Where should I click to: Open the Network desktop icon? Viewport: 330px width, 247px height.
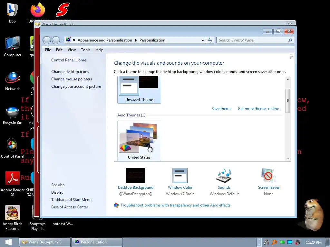point(13,81)
